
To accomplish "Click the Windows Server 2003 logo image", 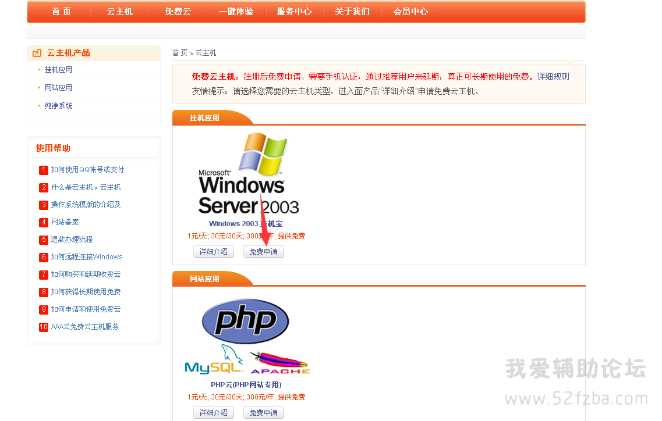I will [248, 174].
